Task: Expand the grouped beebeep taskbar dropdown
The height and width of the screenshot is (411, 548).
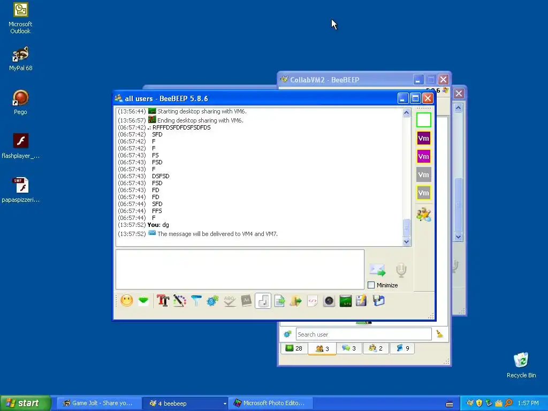Action: coord(225,404)
